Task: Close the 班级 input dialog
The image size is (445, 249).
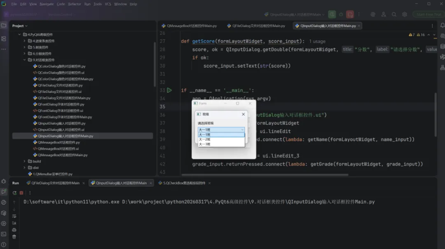Action: tap(243, 114)
